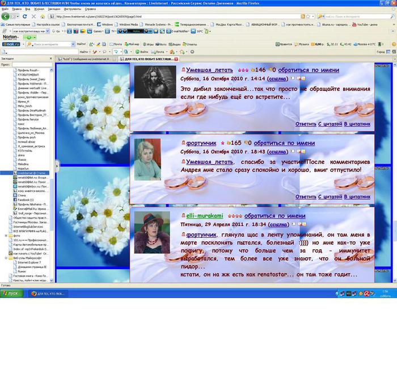Reload the page with the refresh icon
Viewport: 397px width, 377px height.
(x=25, y=16)
